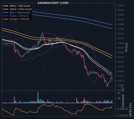Select the 'Orange = ATR(14)' legend label
Viewport: 134px width, 119px height.
click(x=19, y=19)
